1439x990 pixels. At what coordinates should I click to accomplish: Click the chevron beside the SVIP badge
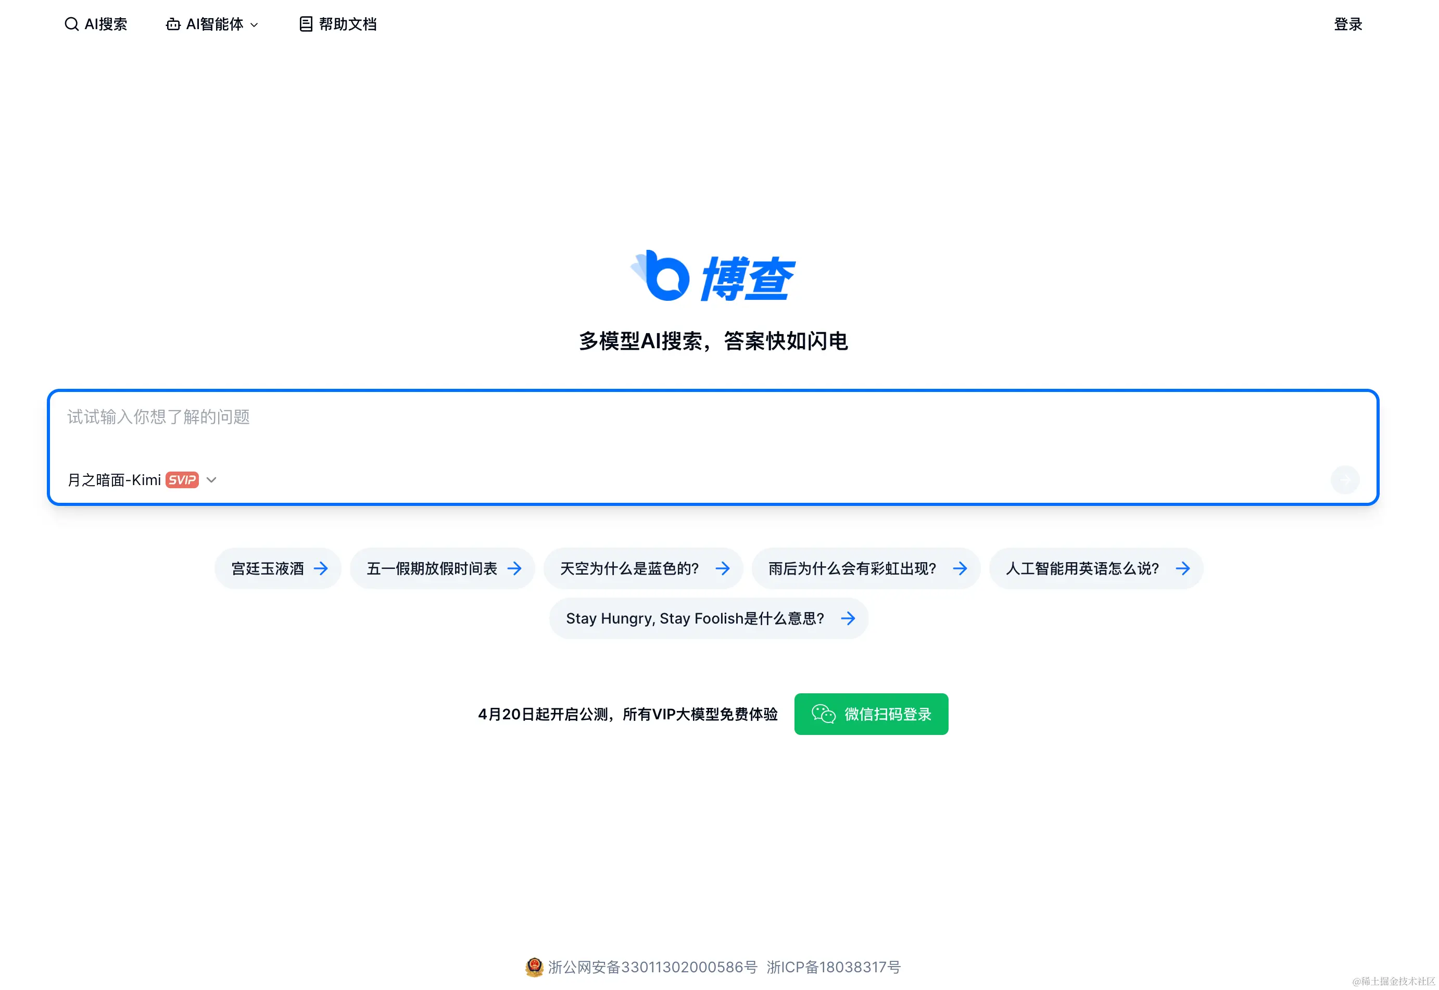point(211,479)
